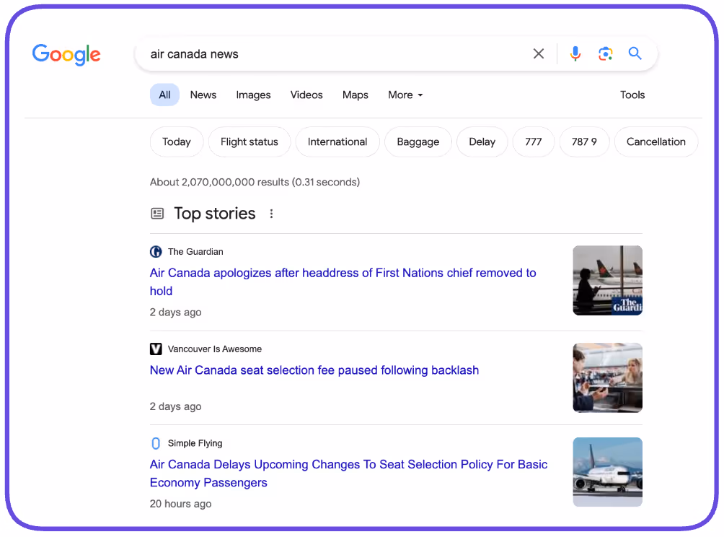The width and height of the screenshot is (724, 537).
Task: Open Google Lens image search icon
Action: tap(605, 53)
